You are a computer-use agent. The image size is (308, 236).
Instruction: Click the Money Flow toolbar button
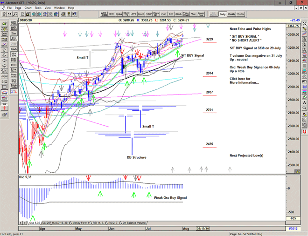[x=201, y=14]
